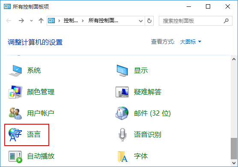Expand the address bar history dropdown
The width and height of the screenshot is (238, 167).
[x=141, y=21]
